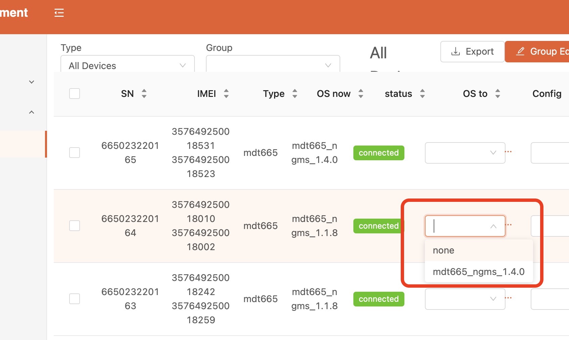Collapse the sidebar section with the up chevron
The width and height of the screenshot is (569, 340).
(x=32, y=112)
